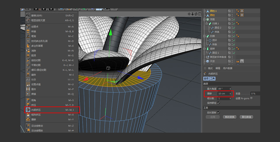The image size is (280, 142).
Task: Toggle the 保持群组 checkbox
Action: coord(218,103)
